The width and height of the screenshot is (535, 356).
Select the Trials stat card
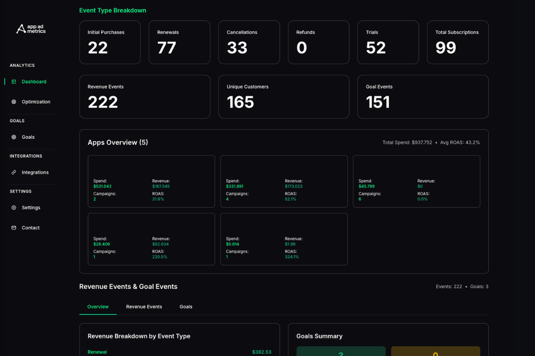388,42
